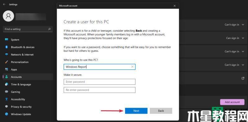Open Windows Update settings
The width and height of the screenshot is (248, 122).
pos(28,114)
